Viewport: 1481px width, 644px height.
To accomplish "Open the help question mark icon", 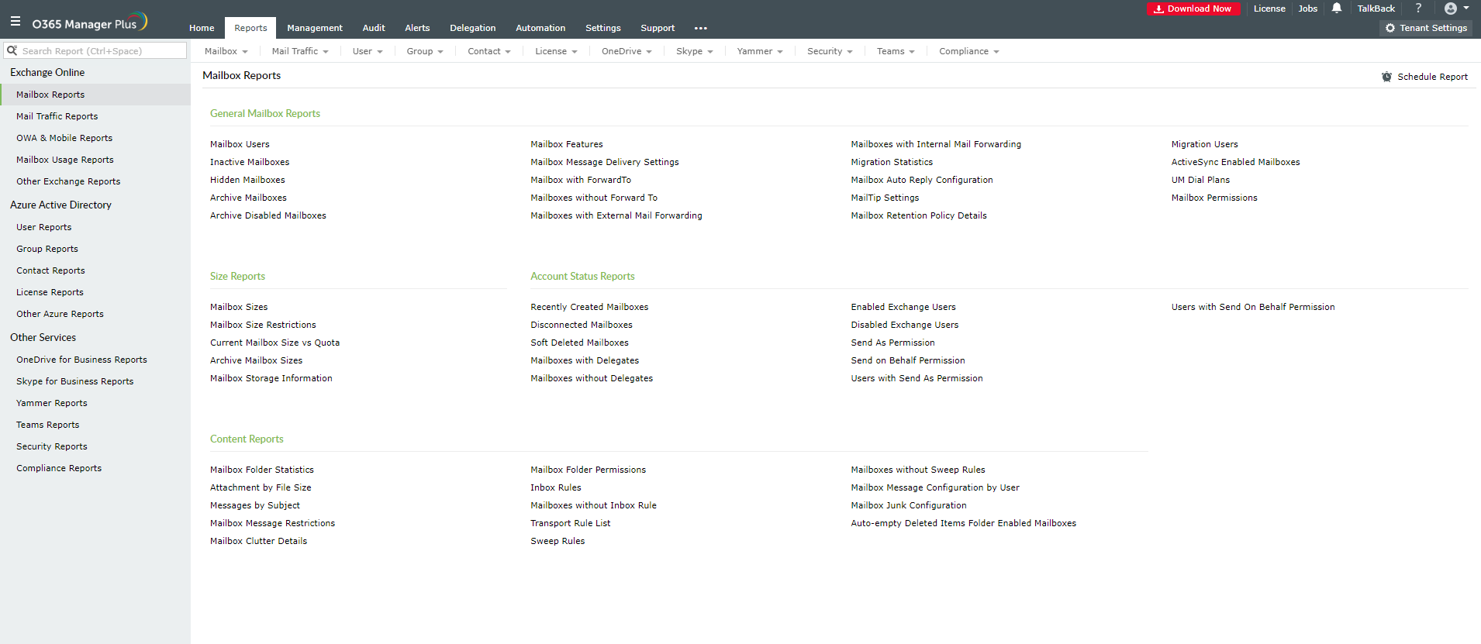I will click(x=1418, y=9).
